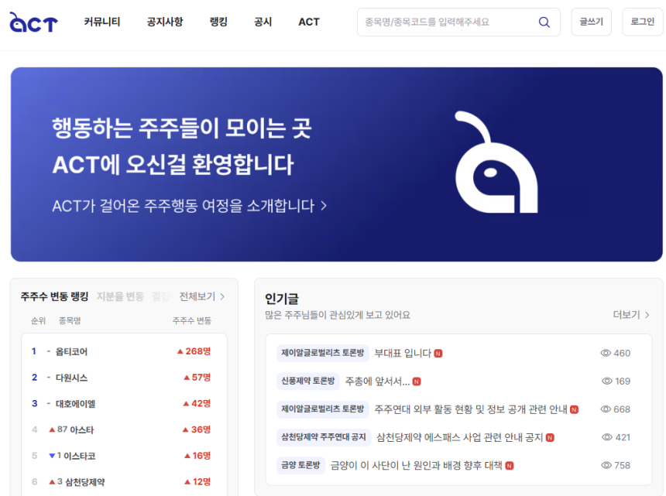Click the eye views icon beside 169
This screenshot has height=496, width=666.
coord(607,381)
